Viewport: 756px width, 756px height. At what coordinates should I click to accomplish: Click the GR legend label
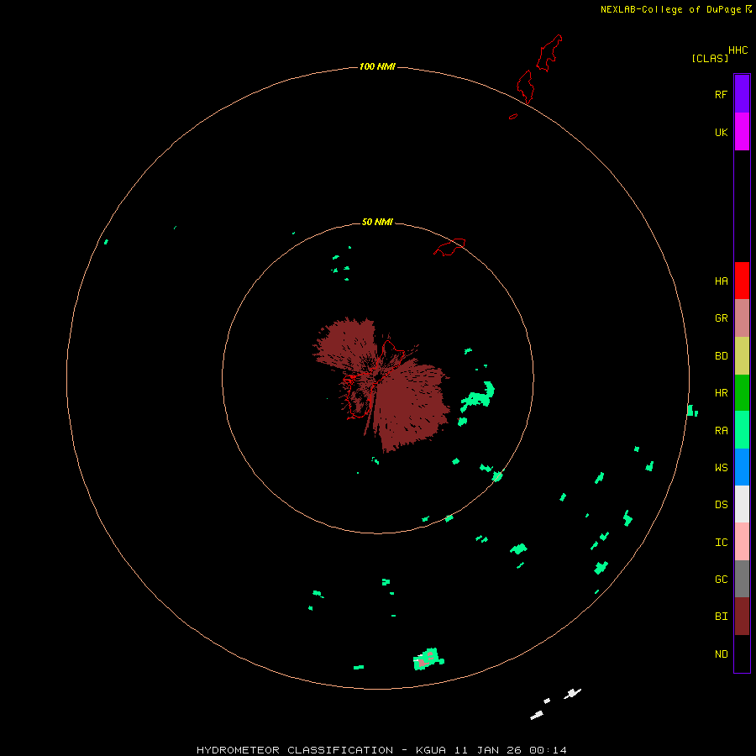pyautogui.click(x=721, y=318)
